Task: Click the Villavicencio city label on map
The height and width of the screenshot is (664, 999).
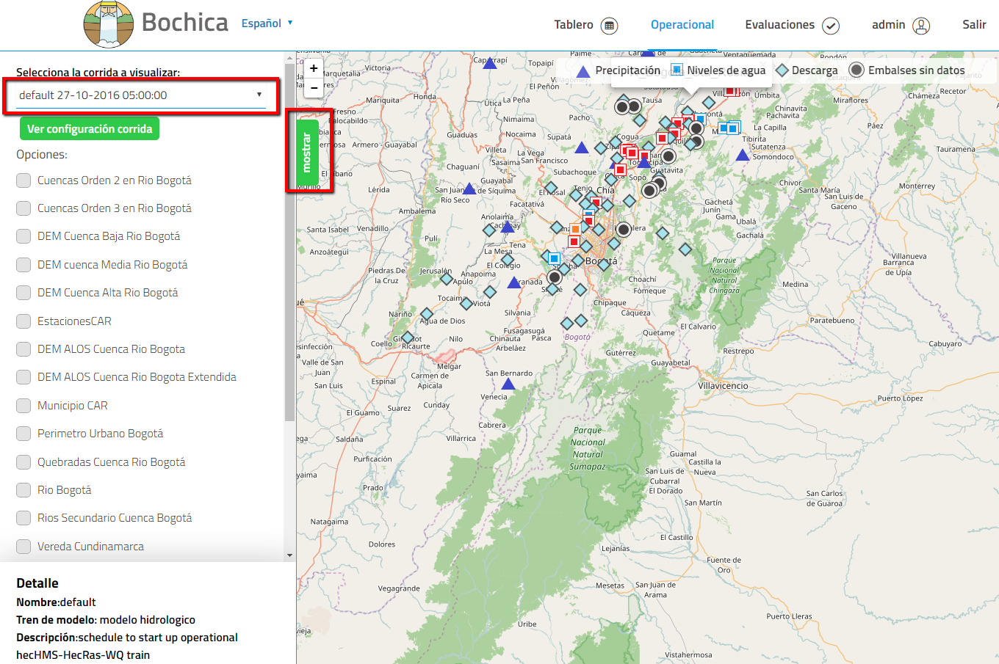Action: [x=723, y=386]
